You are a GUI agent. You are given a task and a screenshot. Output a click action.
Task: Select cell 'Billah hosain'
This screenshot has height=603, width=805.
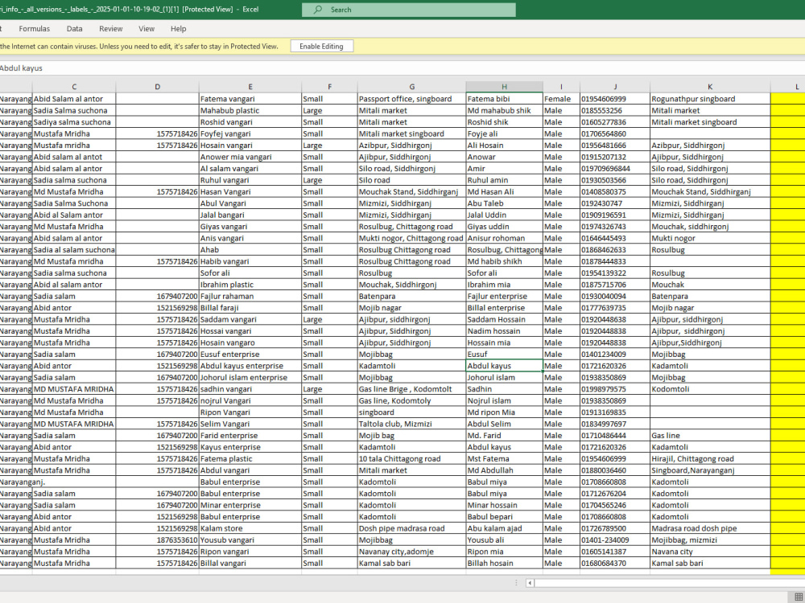coord(504,563)
